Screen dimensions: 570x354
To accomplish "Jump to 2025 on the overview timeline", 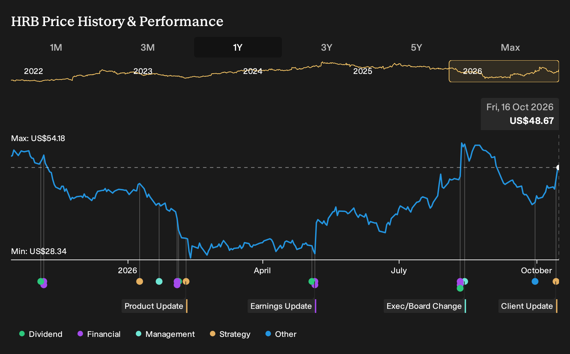I will click(363, 71).
